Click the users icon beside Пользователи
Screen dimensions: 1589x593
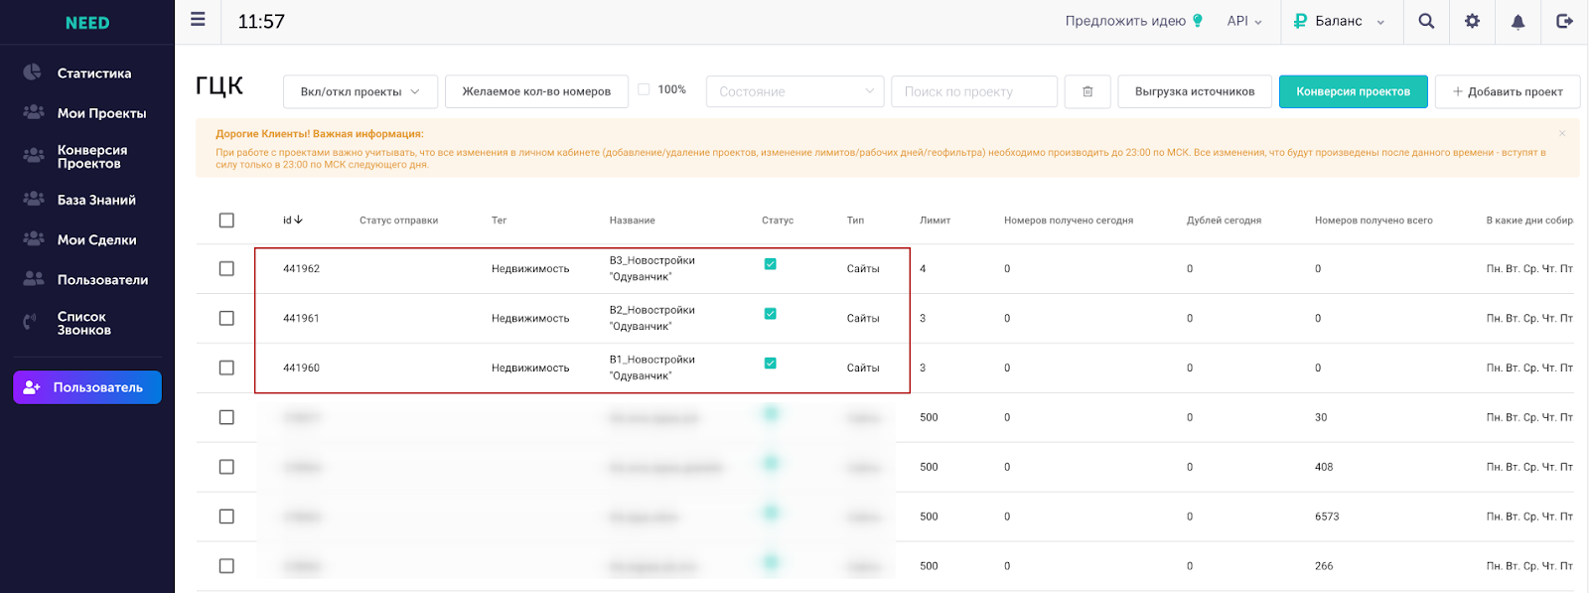(x=34, y=278)
